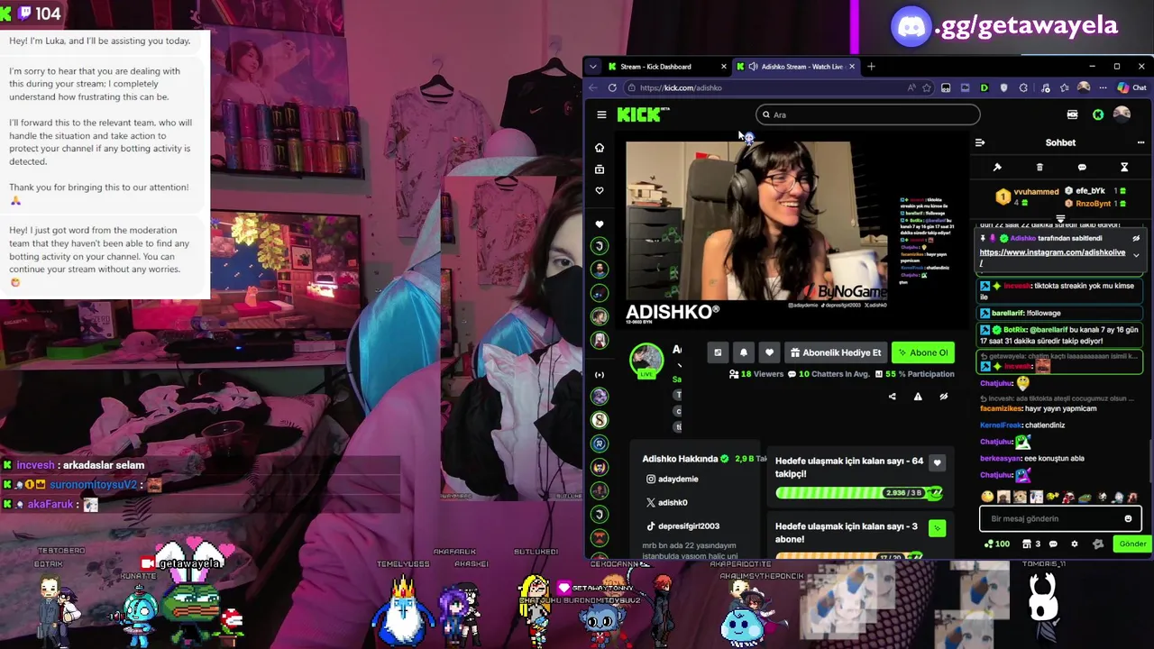Click the chat bubble icon in mod toolbar
Image resolution: width=1154 pixels, height=649 pixels.
pos(1082,168)
